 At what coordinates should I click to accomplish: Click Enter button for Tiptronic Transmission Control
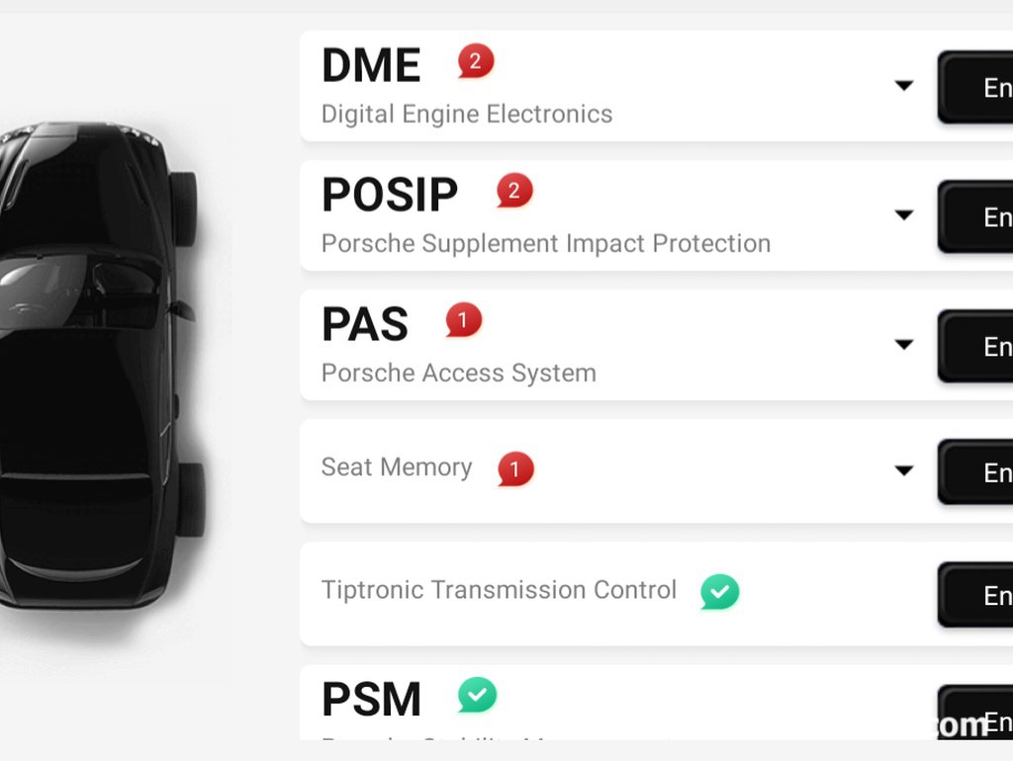(974, 595)
